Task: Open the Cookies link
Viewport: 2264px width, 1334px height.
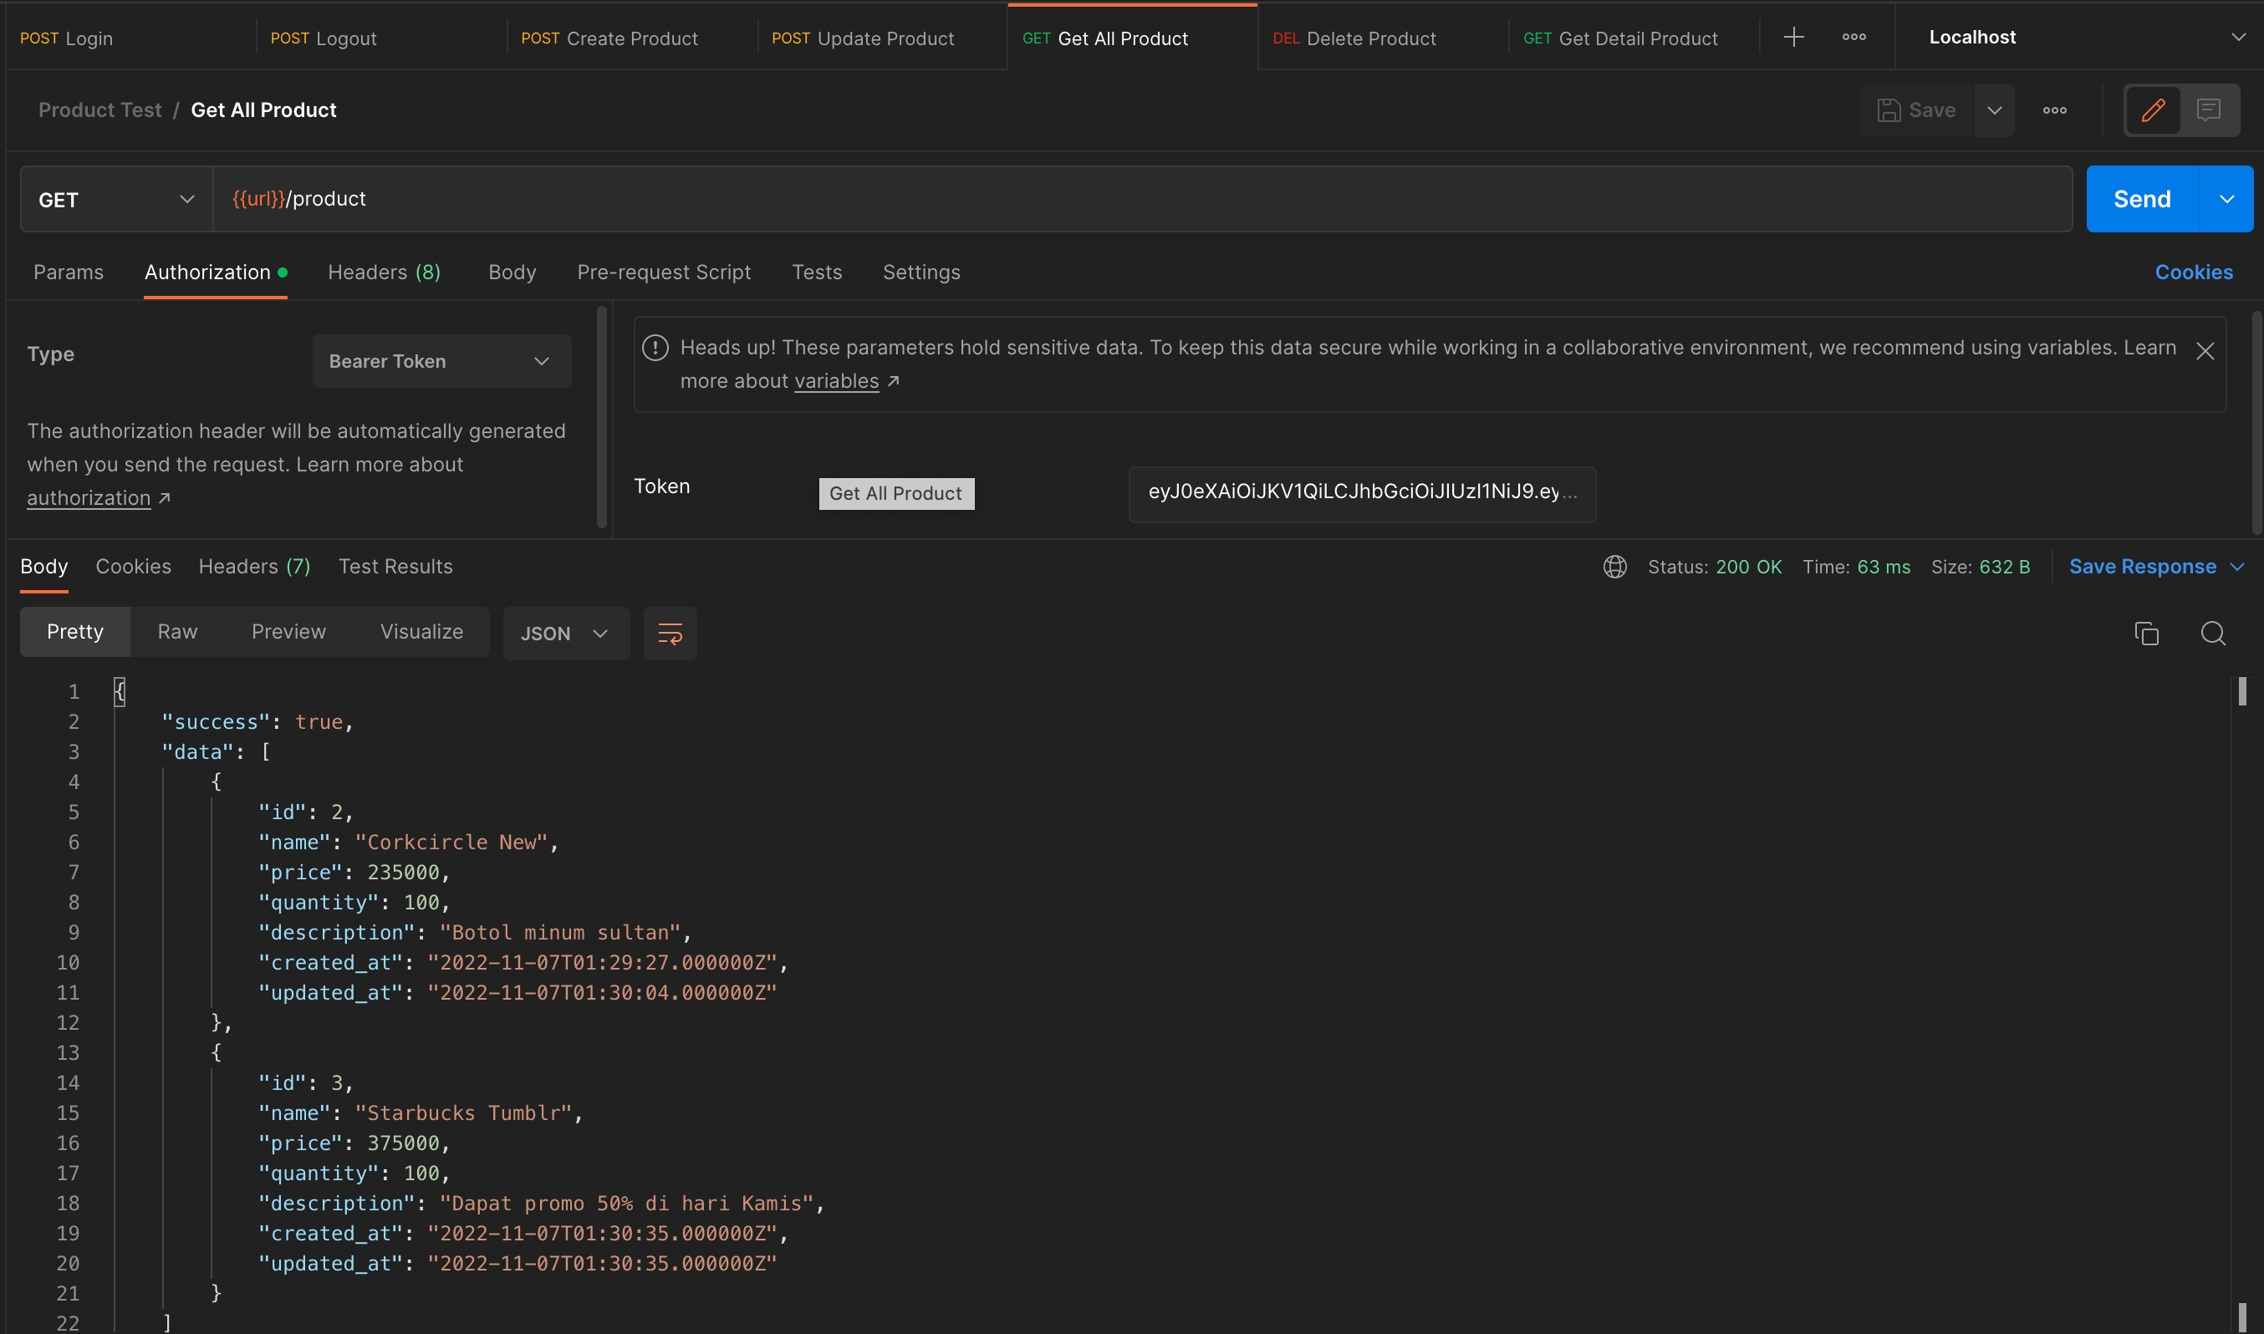Action: click(2192, 272)
